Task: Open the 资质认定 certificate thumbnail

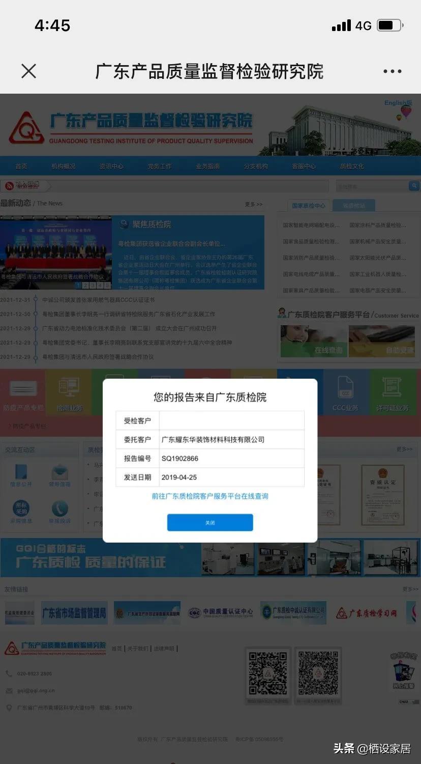Action: (382, 495)
